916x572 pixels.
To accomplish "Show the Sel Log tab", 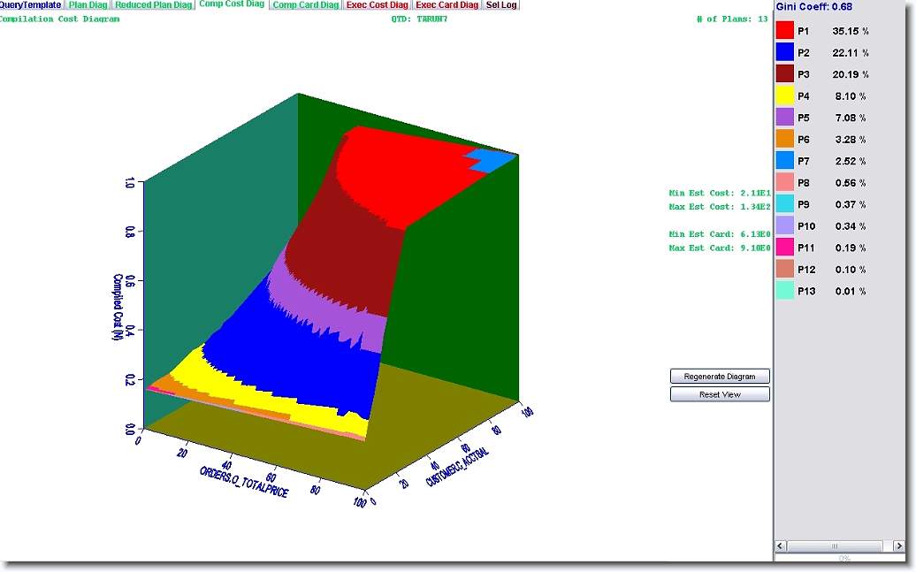I will coord(501,5).
